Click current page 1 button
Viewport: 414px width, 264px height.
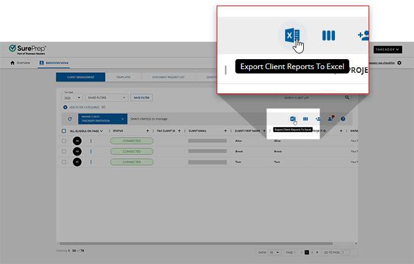tap(306, 252)
